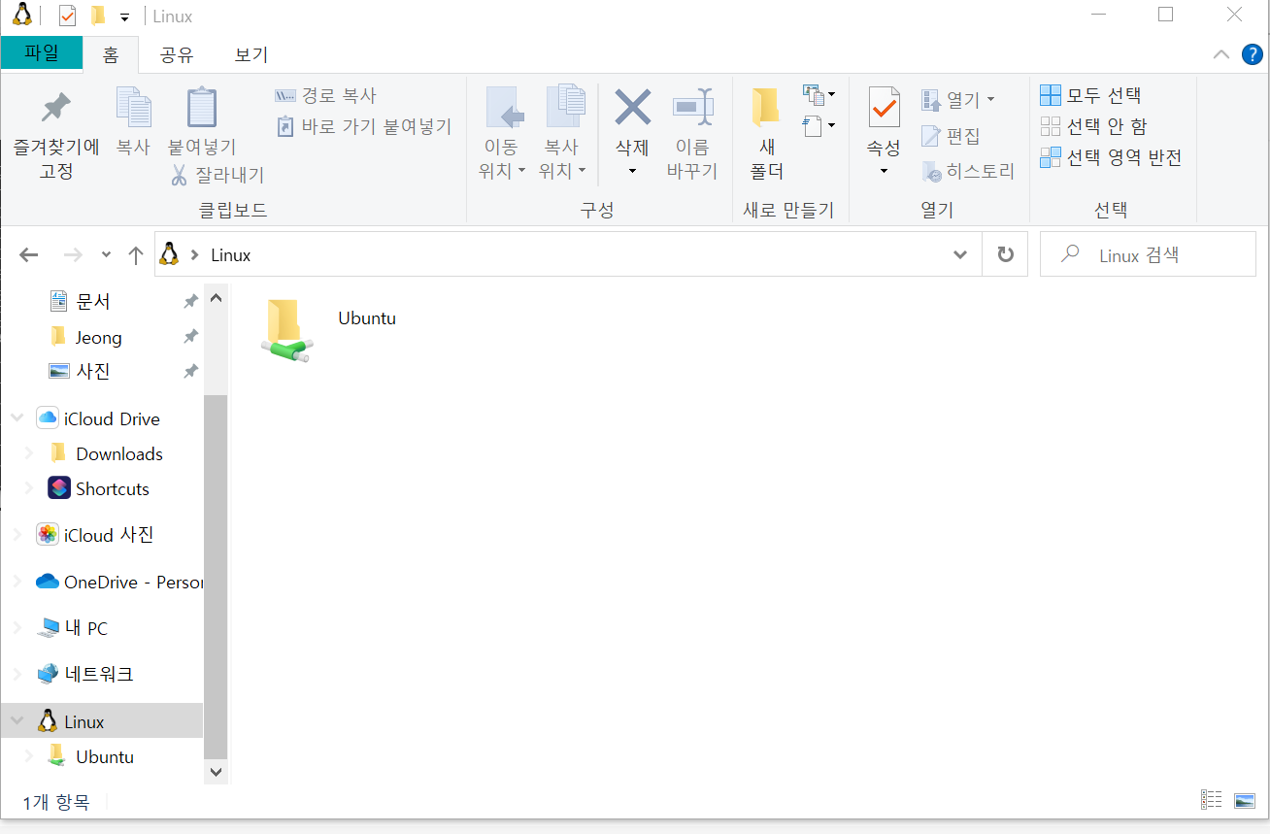
Task: Go Up one level arrow
Action: [136, 255]
